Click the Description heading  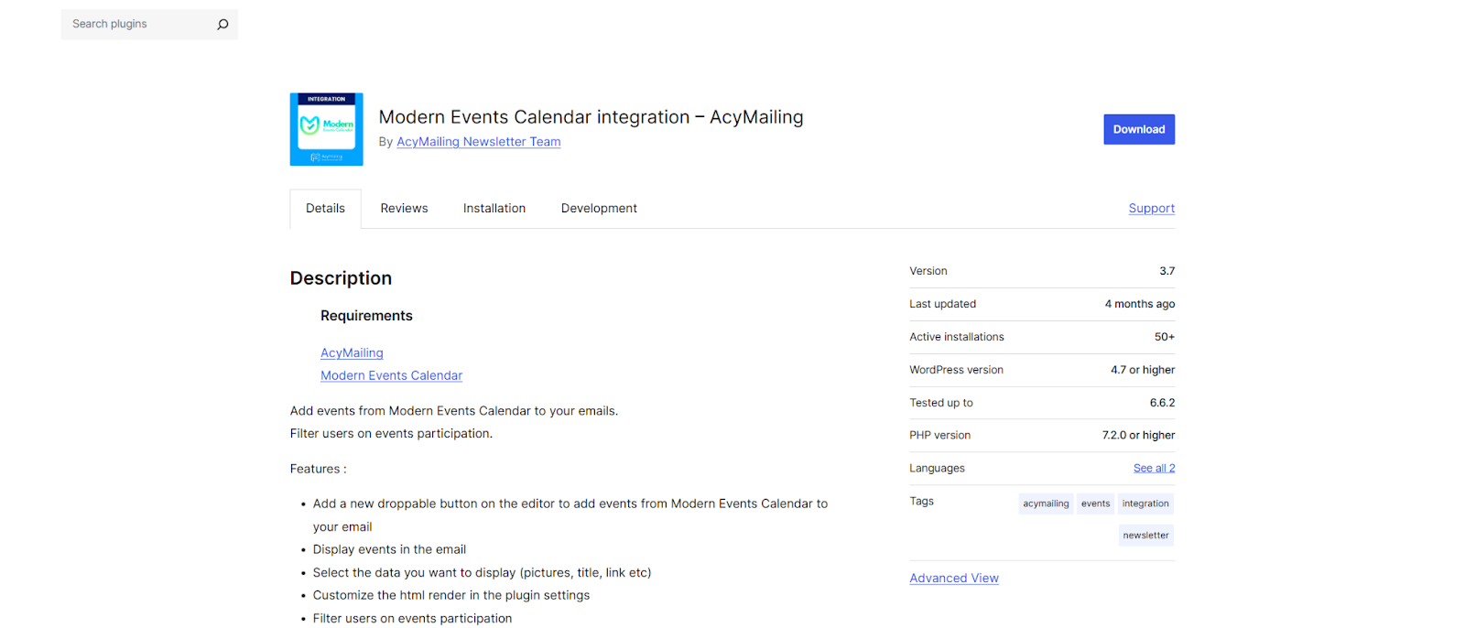[341, 278]
